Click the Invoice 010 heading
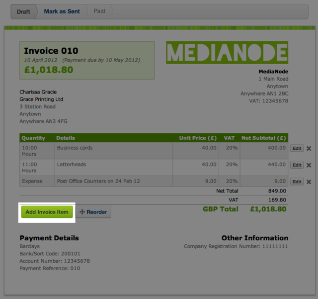The width and height of the screenshot is (318, 299). tap(51, 51)
